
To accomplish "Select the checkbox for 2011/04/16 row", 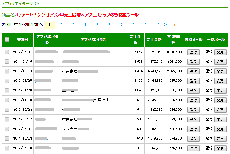I will click(7, 62).
